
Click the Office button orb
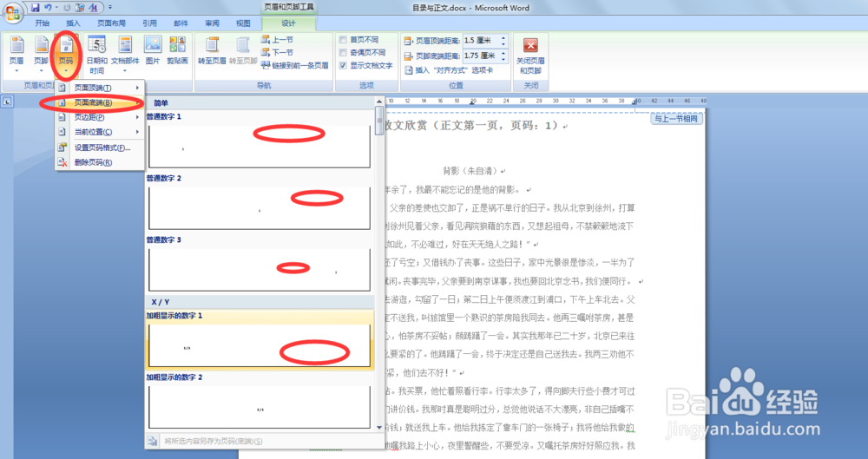click(14, 13)
